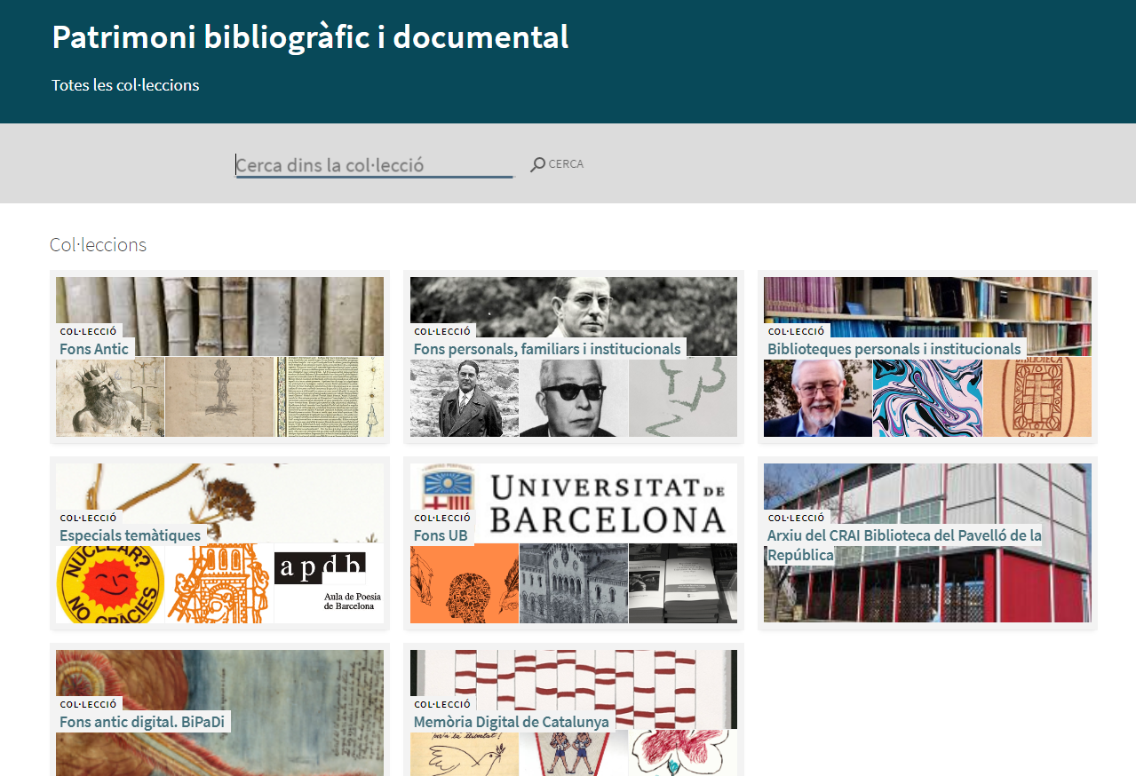This screenshot has height=776, width=1136.
Task: Focus the 'Cerca dins la col·lecció' search field
Action: 373,165
